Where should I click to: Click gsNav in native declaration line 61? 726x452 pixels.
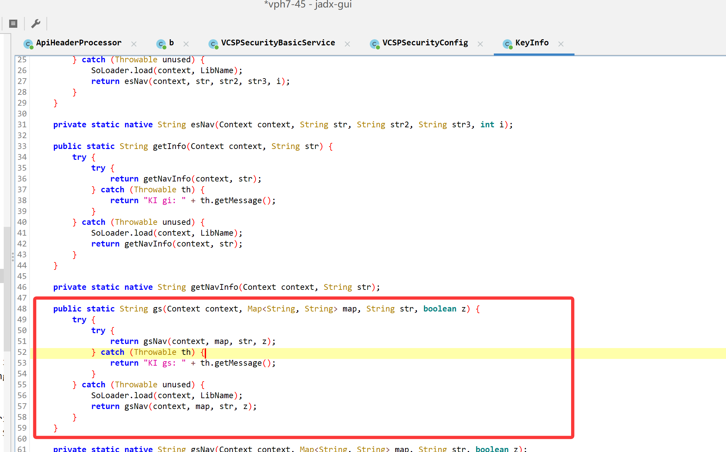click(x=203, y=449)
